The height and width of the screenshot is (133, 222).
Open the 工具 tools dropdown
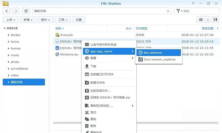[63, 20]
